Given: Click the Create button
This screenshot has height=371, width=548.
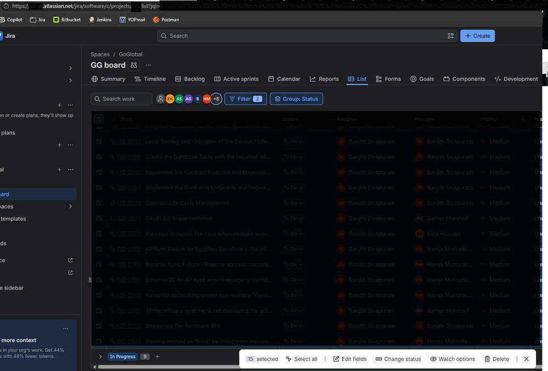Looking at the screenshot, I should point(477,36).
